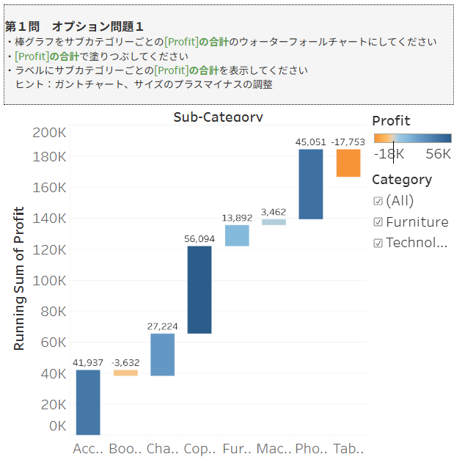Select the Phones bar labeled 45,051
The width and height of the screenshot is (454, 465).
(311, 184)
